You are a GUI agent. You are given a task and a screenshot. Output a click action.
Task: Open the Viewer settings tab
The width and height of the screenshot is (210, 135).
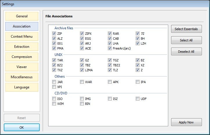(22, 67)
